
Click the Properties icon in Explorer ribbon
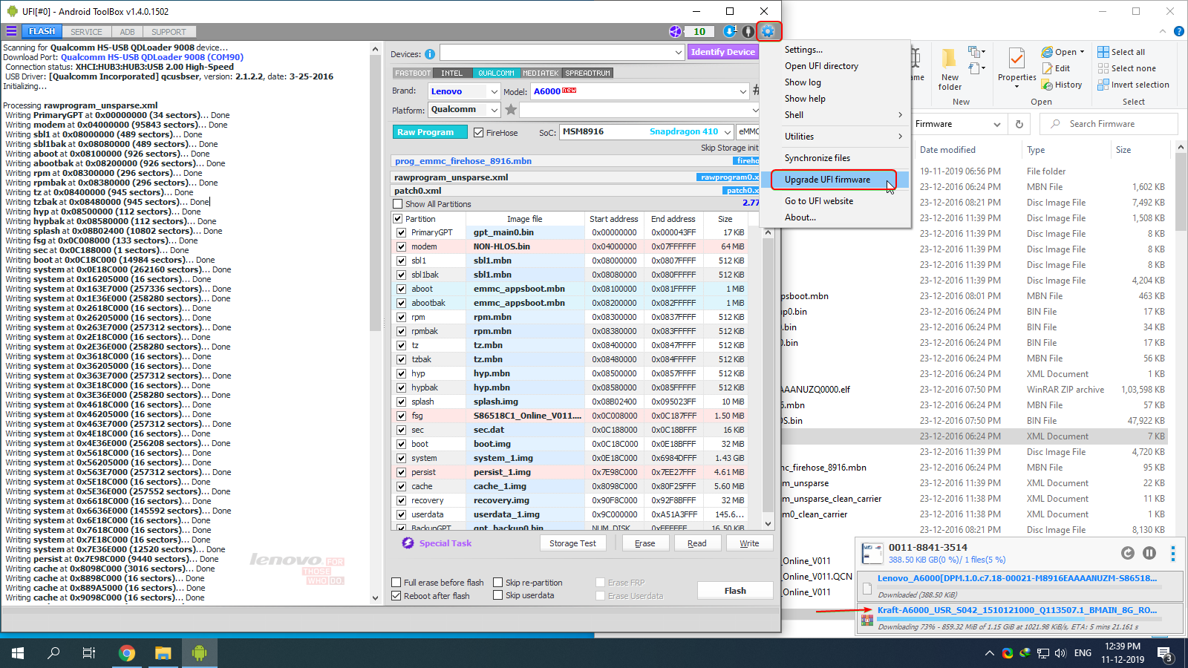1016,59
